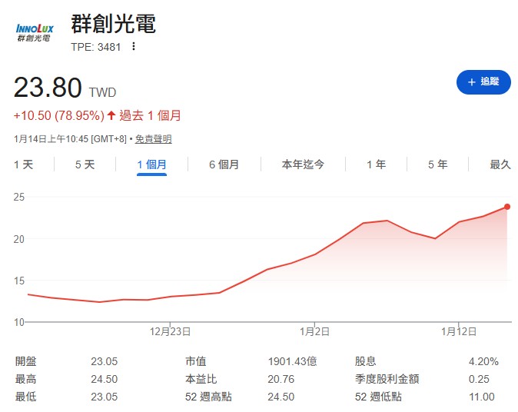Click the red up arrow beside the percentage change
The width and height of the screenshot is (518, 412).
point(111,116)
